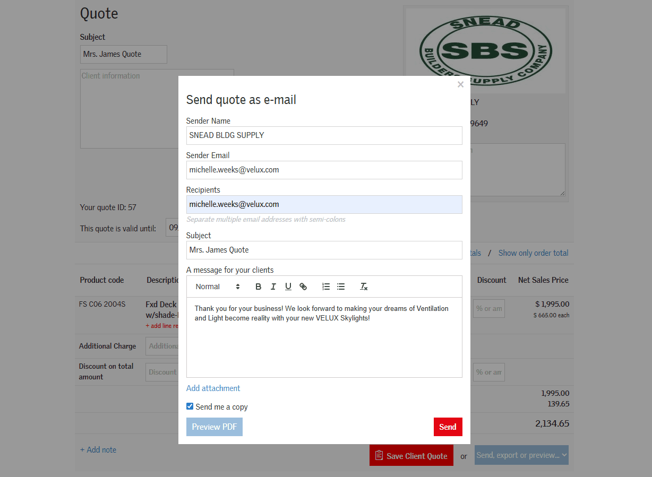
Task: Uncheck Send me a copy
Action: [x=190, y=406]
